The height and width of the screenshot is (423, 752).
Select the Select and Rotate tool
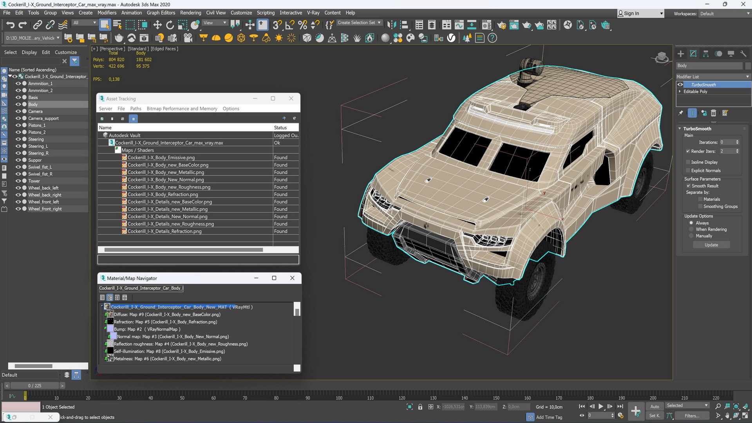pyautogui.click(x=170, y=25)
